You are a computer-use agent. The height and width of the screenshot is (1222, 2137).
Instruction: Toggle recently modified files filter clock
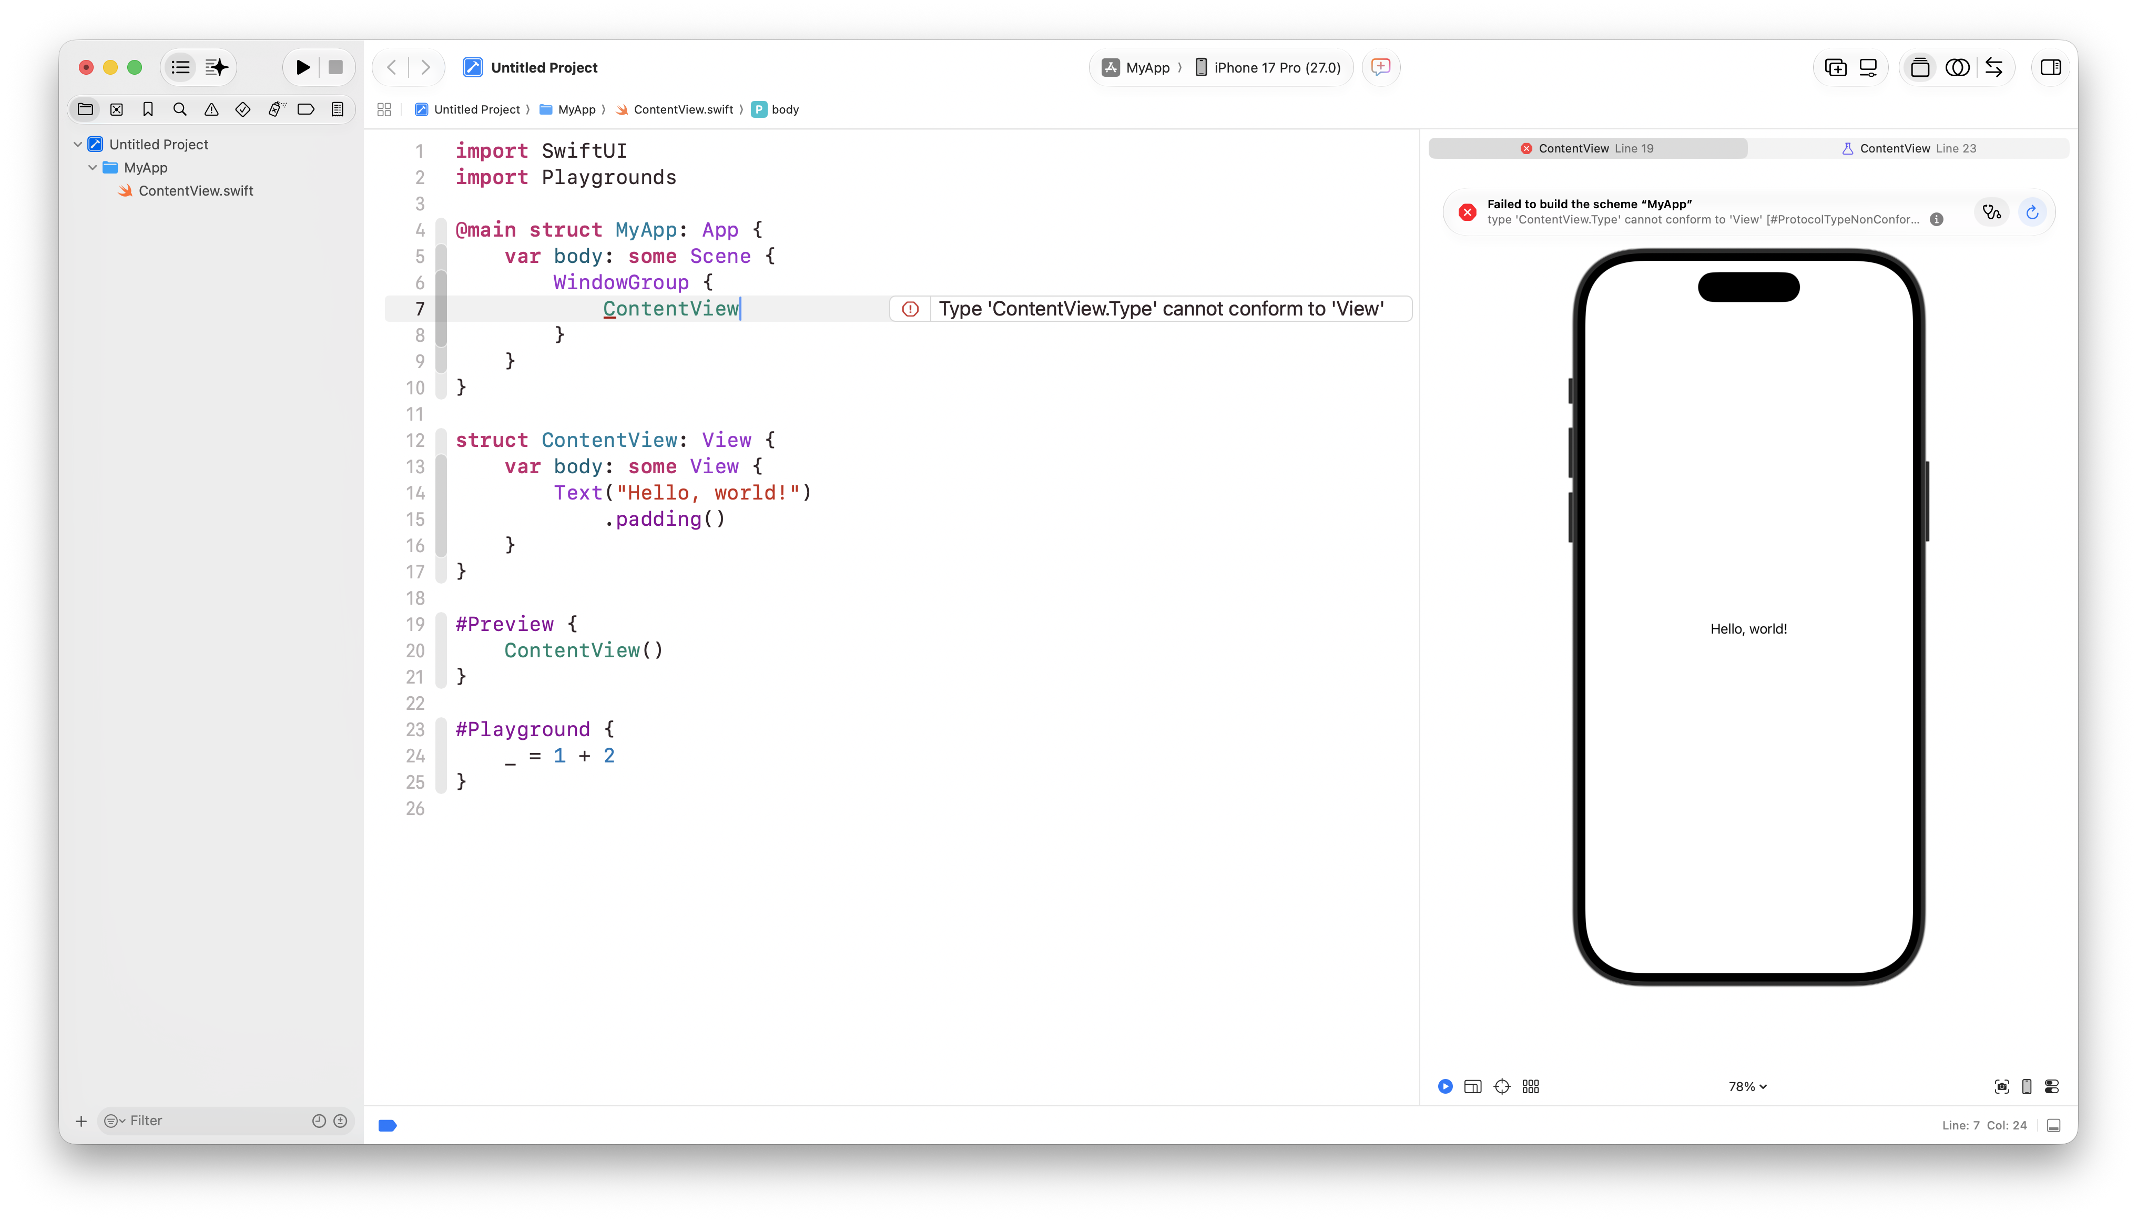point(319,1121)
